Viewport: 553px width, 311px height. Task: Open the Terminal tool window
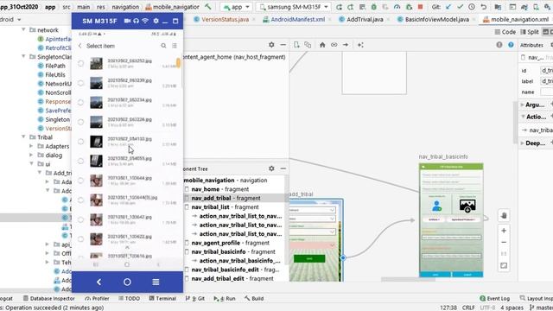pyautogui.click(x=162, y=298)
